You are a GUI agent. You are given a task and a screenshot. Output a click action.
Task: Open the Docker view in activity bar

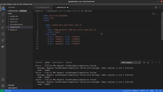click(x=3, y=47)
